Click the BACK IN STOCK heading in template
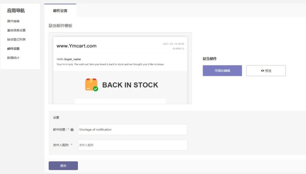This screenshot has width=306, height=174. point(130,85)
